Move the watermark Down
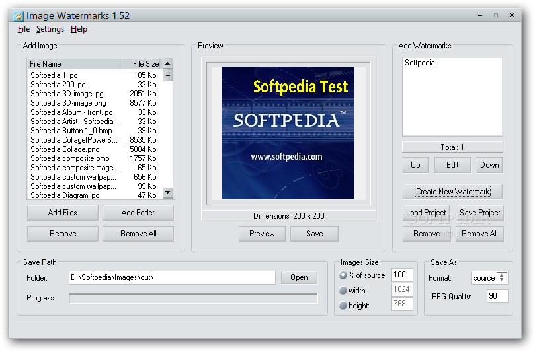This screenshot has height=352, width=535. coord(489,165)
